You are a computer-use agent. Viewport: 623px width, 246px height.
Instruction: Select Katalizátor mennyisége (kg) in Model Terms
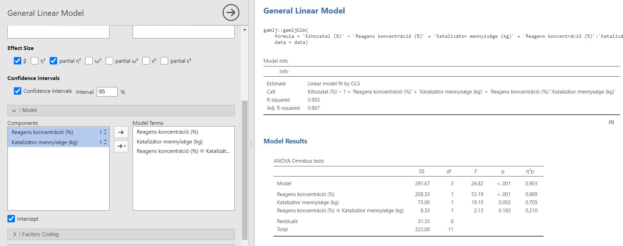[x=169, y=142]
